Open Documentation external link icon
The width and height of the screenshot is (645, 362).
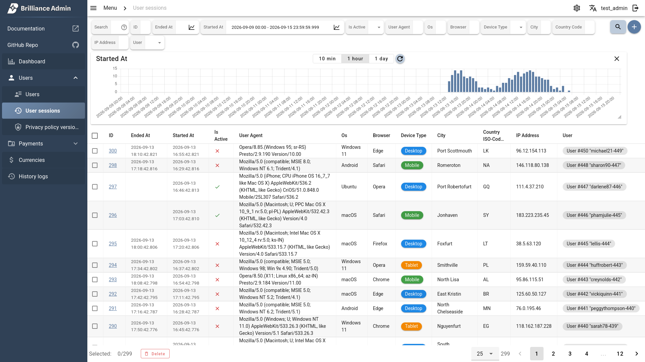coord(76,28)
